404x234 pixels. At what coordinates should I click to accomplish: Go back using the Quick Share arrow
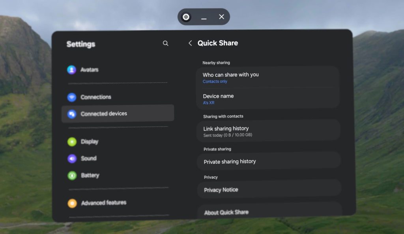190,43
